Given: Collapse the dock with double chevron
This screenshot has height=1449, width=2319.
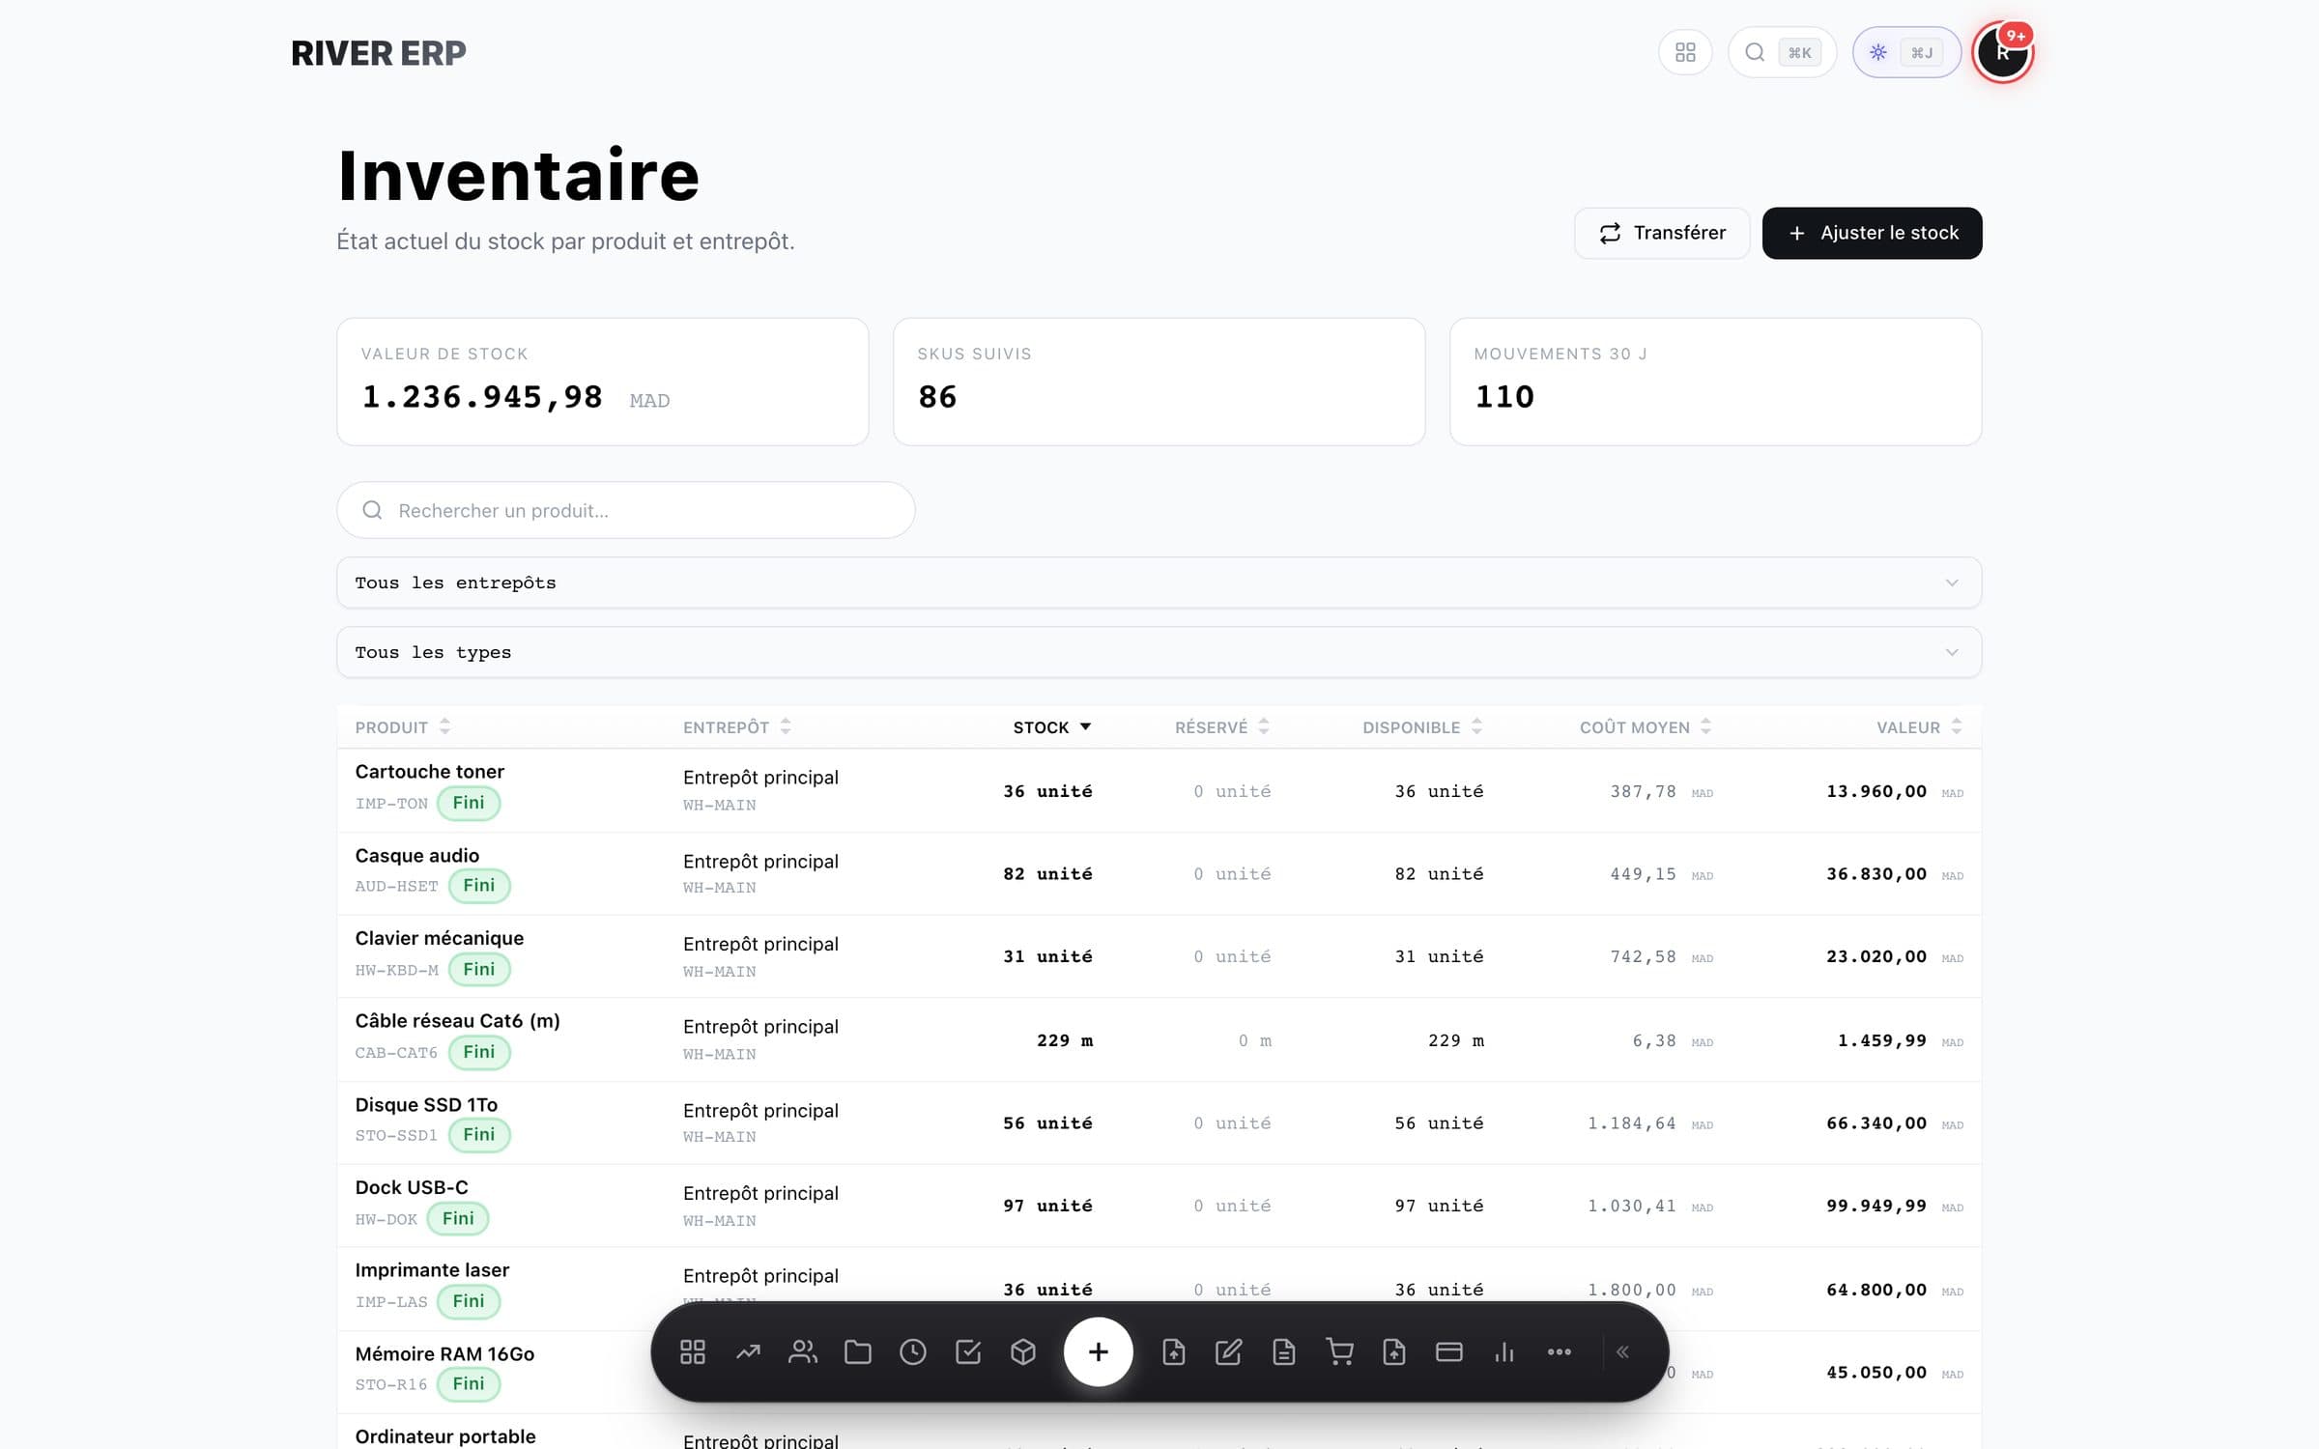Looking at the screenshot, I should click(x=1623, y=1351).
